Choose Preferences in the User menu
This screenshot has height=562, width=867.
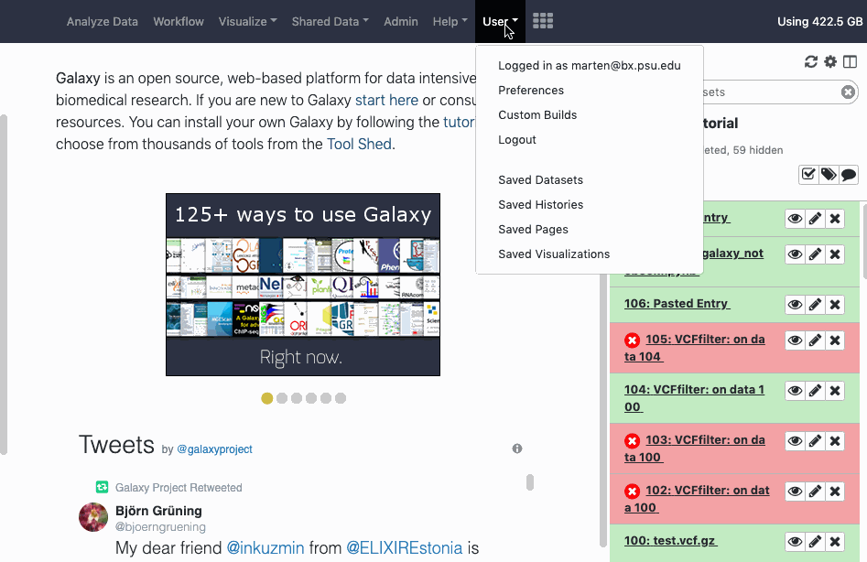tap(531, 91)
